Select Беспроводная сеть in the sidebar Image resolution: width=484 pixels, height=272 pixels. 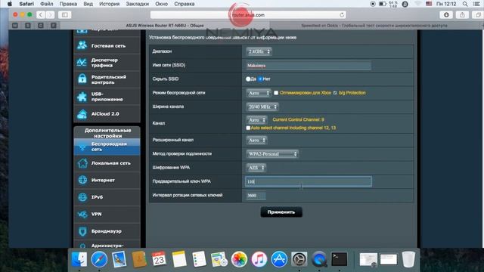coord(107,147)
